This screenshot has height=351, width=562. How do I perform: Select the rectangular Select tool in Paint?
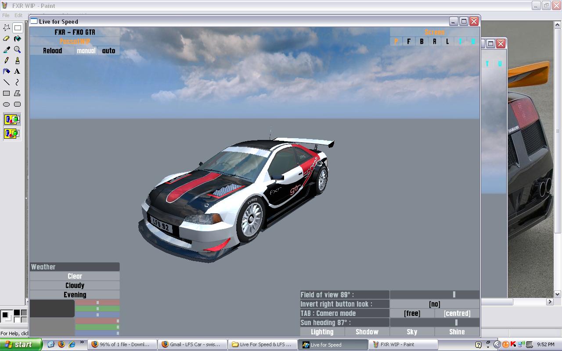18,28
